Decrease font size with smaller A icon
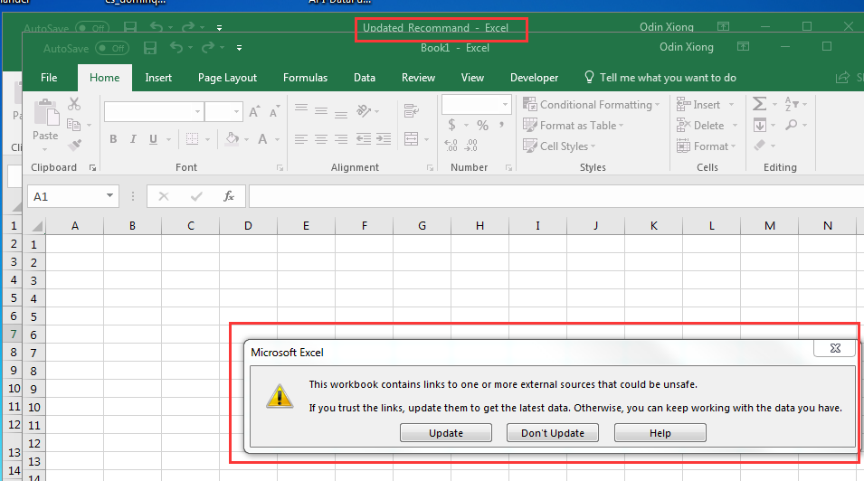The height and width of the screenshot is (481, 864). [274, 112]
